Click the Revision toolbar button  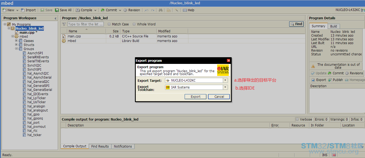pyautogui.click(x=132, y=10)
